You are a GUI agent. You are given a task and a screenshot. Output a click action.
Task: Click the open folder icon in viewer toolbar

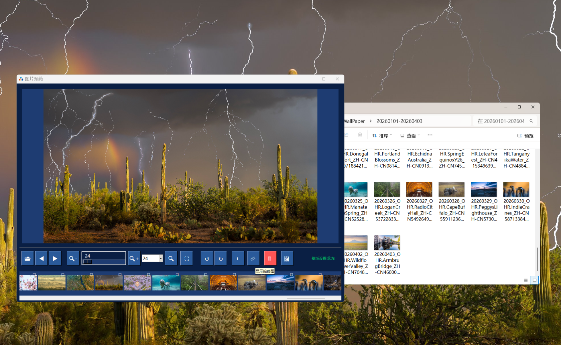pyautogui.click(x=28, y=259)
